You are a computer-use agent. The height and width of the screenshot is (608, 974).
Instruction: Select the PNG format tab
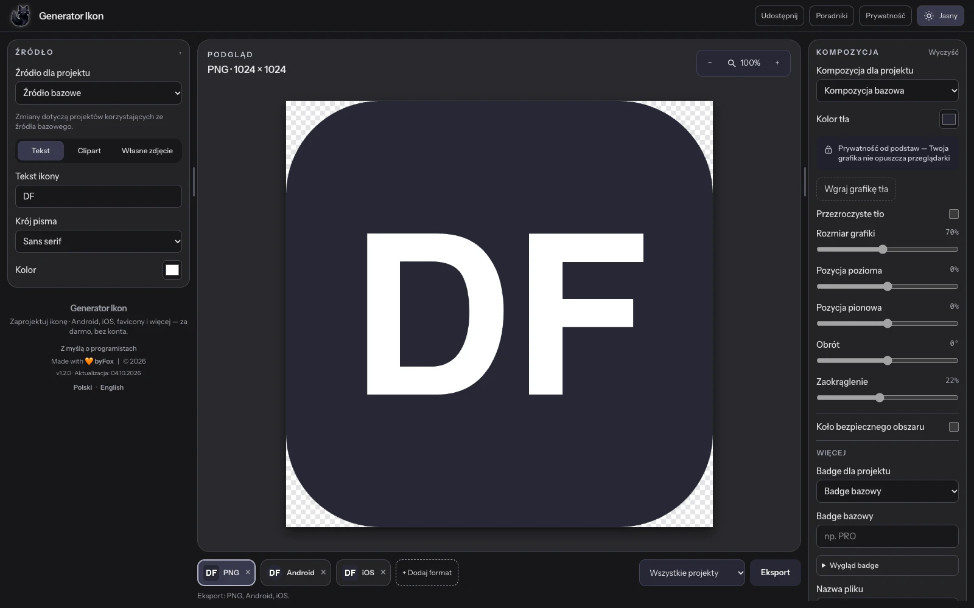click(226, 573)
